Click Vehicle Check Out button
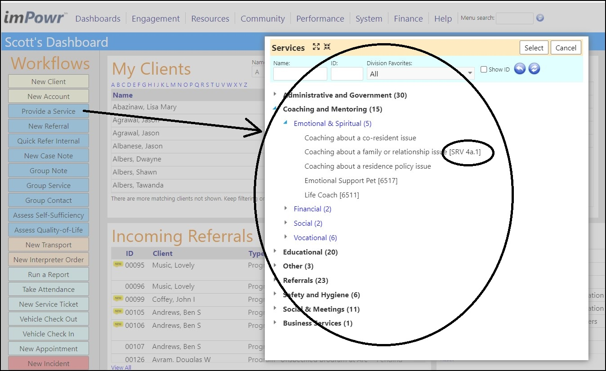Viewport: 606px width, 371px height. (49, 319)
